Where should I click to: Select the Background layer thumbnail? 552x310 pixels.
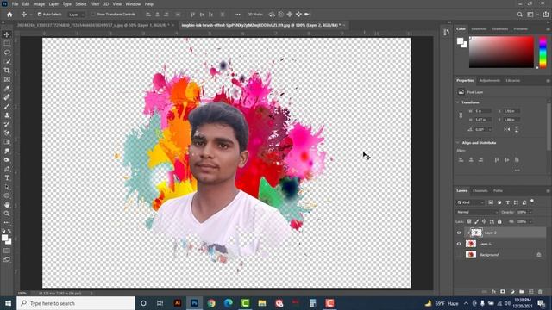(471, 255)
